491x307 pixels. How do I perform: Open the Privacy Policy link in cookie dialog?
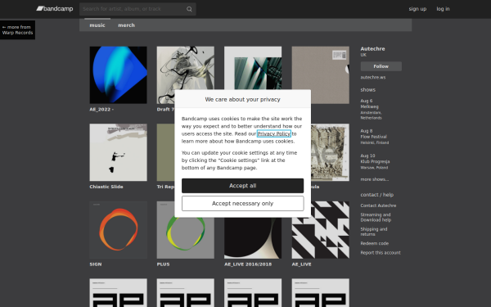(x=274, y=133)
